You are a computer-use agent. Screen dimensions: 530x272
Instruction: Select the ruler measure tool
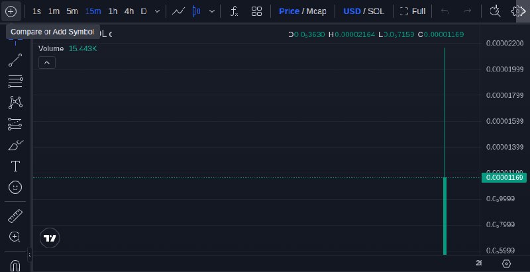[15, 216]
